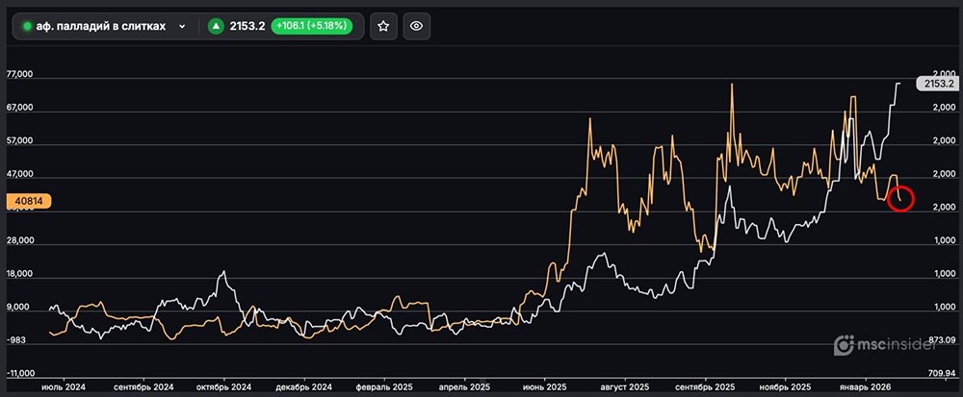Toggle chart visibility with the eye icon
This screenshot has width=963, height=397.
tap(416, 26)
